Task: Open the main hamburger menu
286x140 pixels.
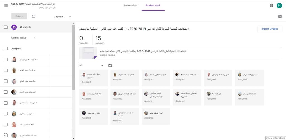Action: (6, 6)
